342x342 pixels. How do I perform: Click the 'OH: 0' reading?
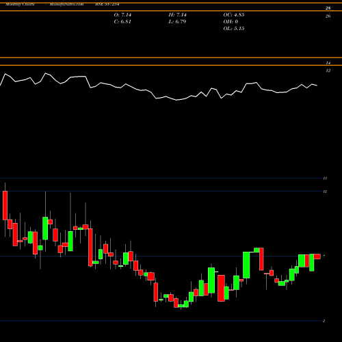(231, 22)
